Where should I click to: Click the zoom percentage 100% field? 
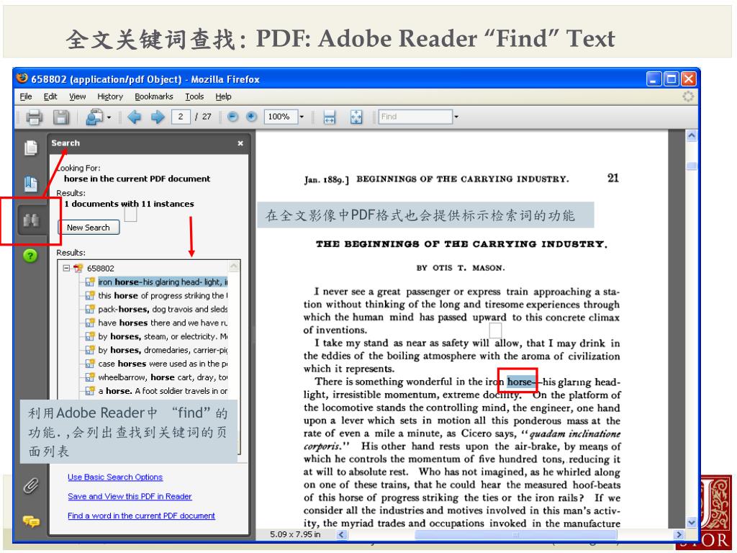click(x=281, y=117)
